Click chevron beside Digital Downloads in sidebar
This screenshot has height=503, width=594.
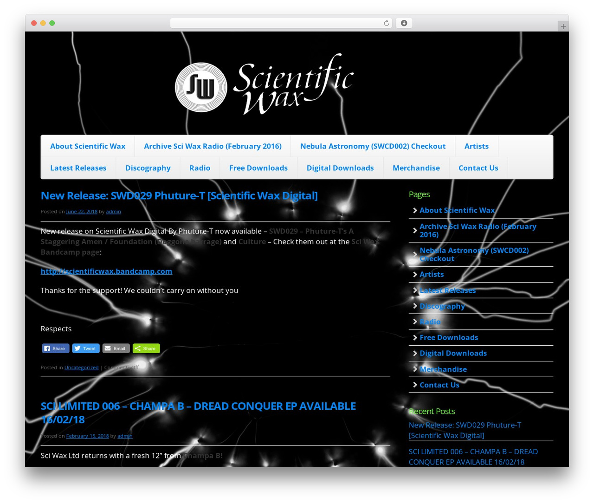click(415, 353)
